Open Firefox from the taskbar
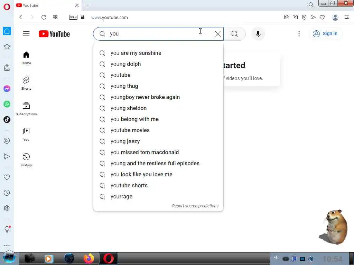The image size is (354, 265). pos(89,258)
